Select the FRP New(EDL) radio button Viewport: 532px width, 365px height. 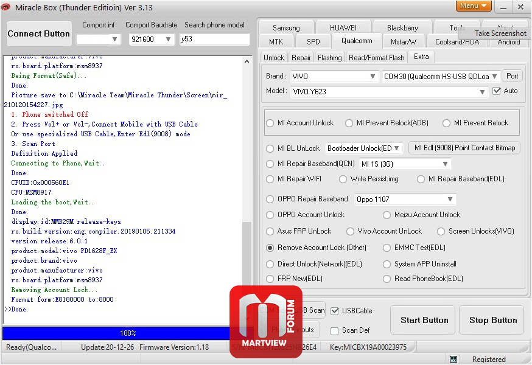point(270,279)
